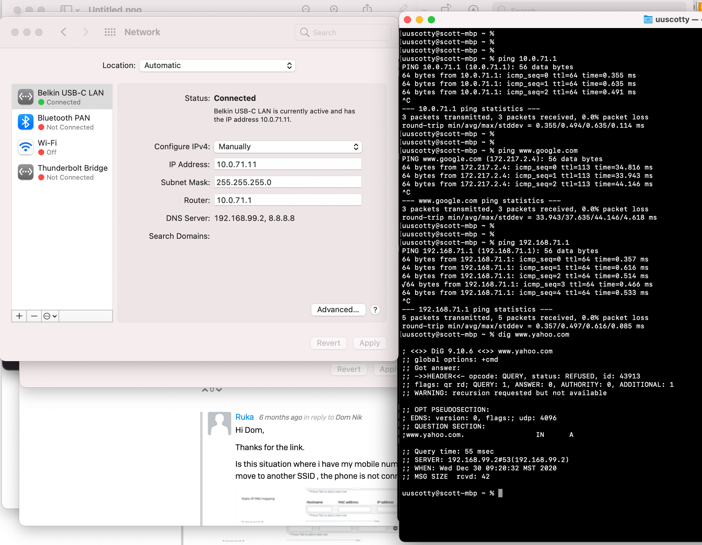Open the Location dropdown

(217, 66)
